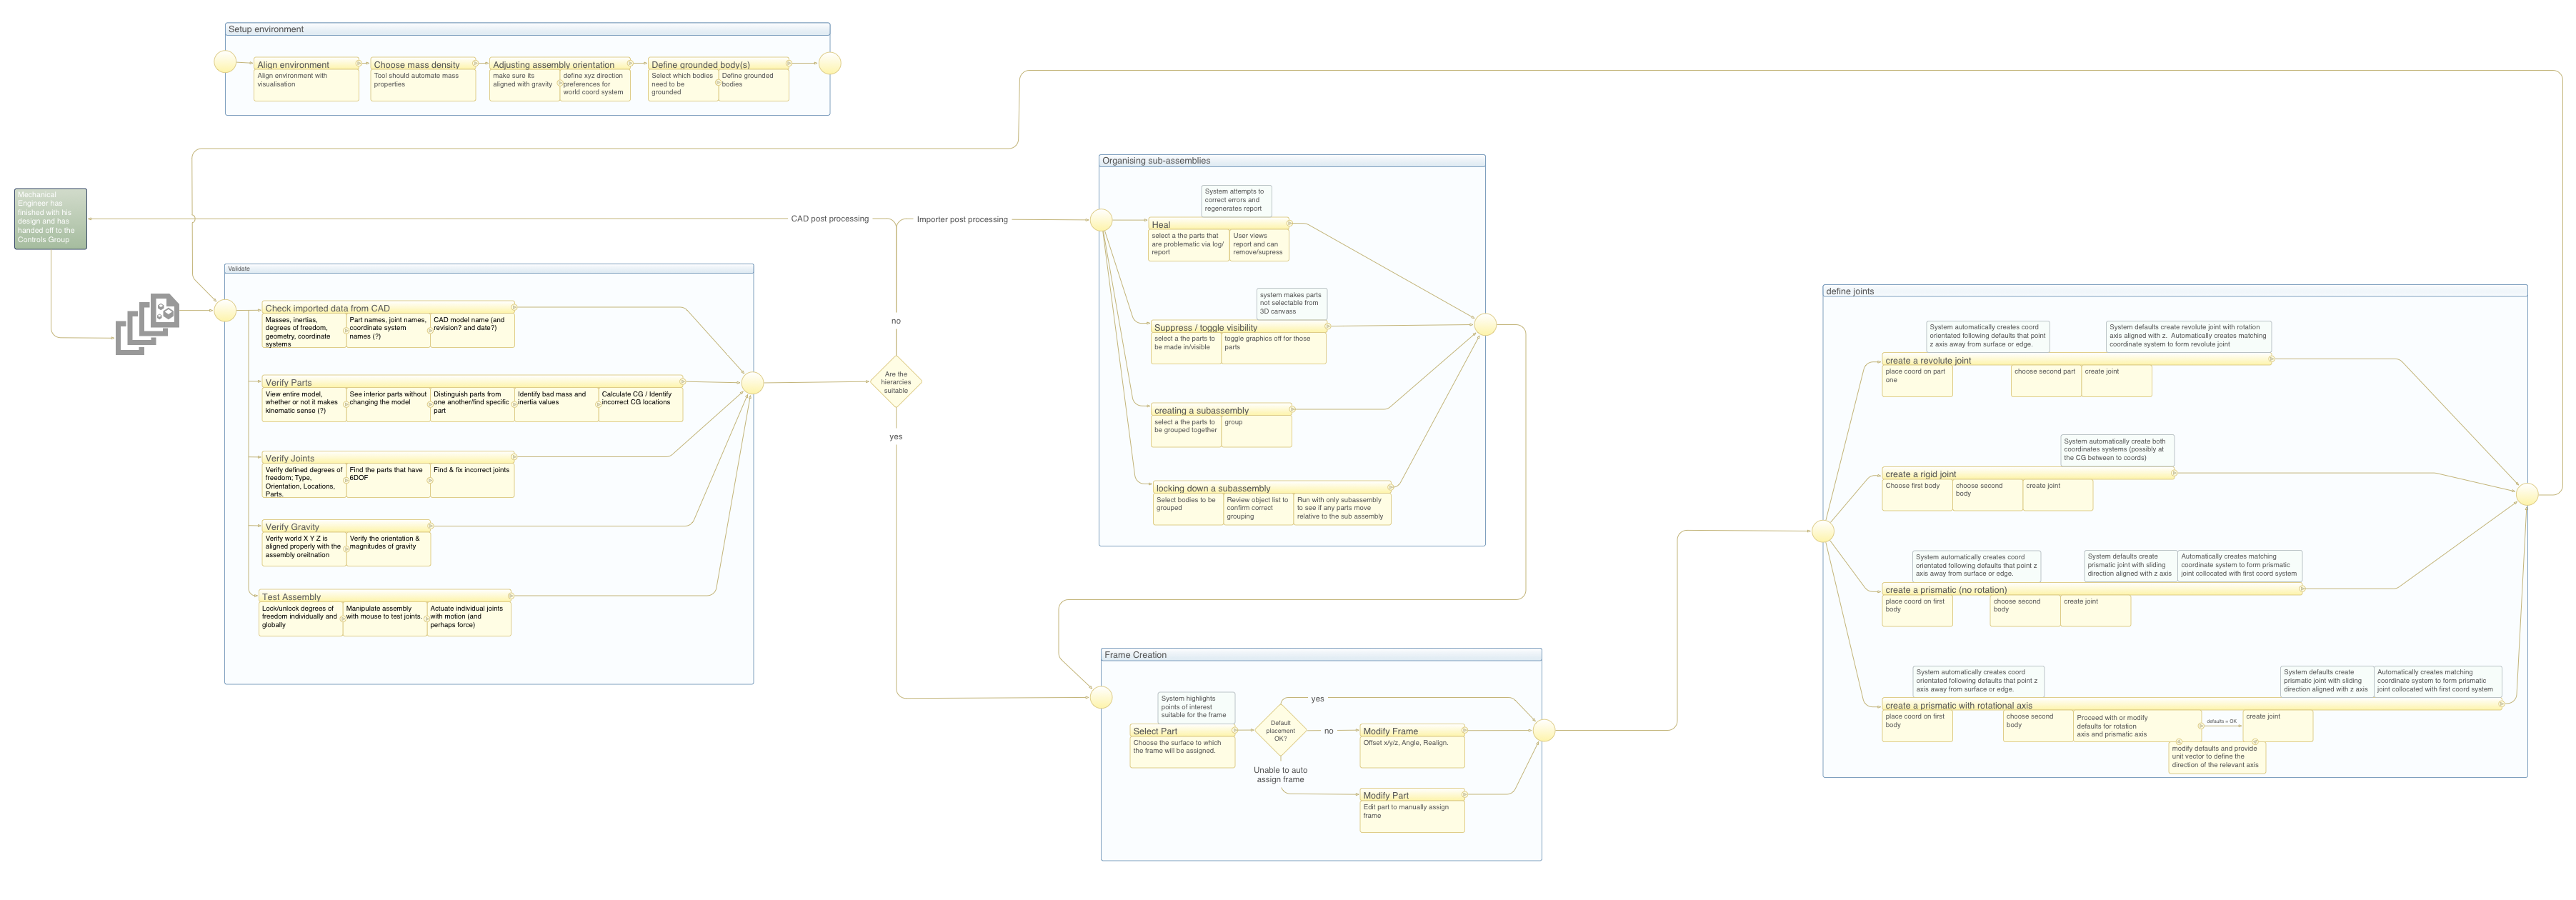Click the start circle of Frame Creation
Image resolution: width=2576 pixels, height=900 pixels.
coord(1101,698)
